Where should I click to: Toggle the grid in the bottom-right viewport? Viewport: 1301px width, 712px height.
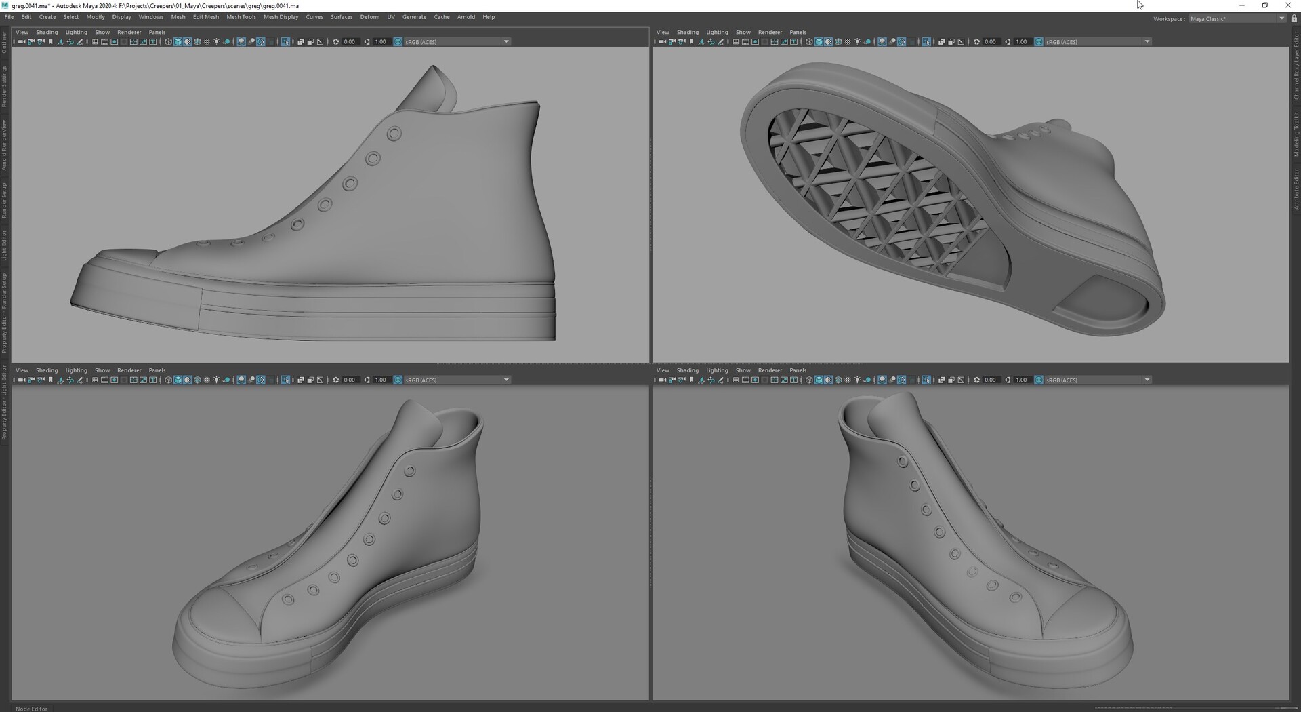coord(735,380)
